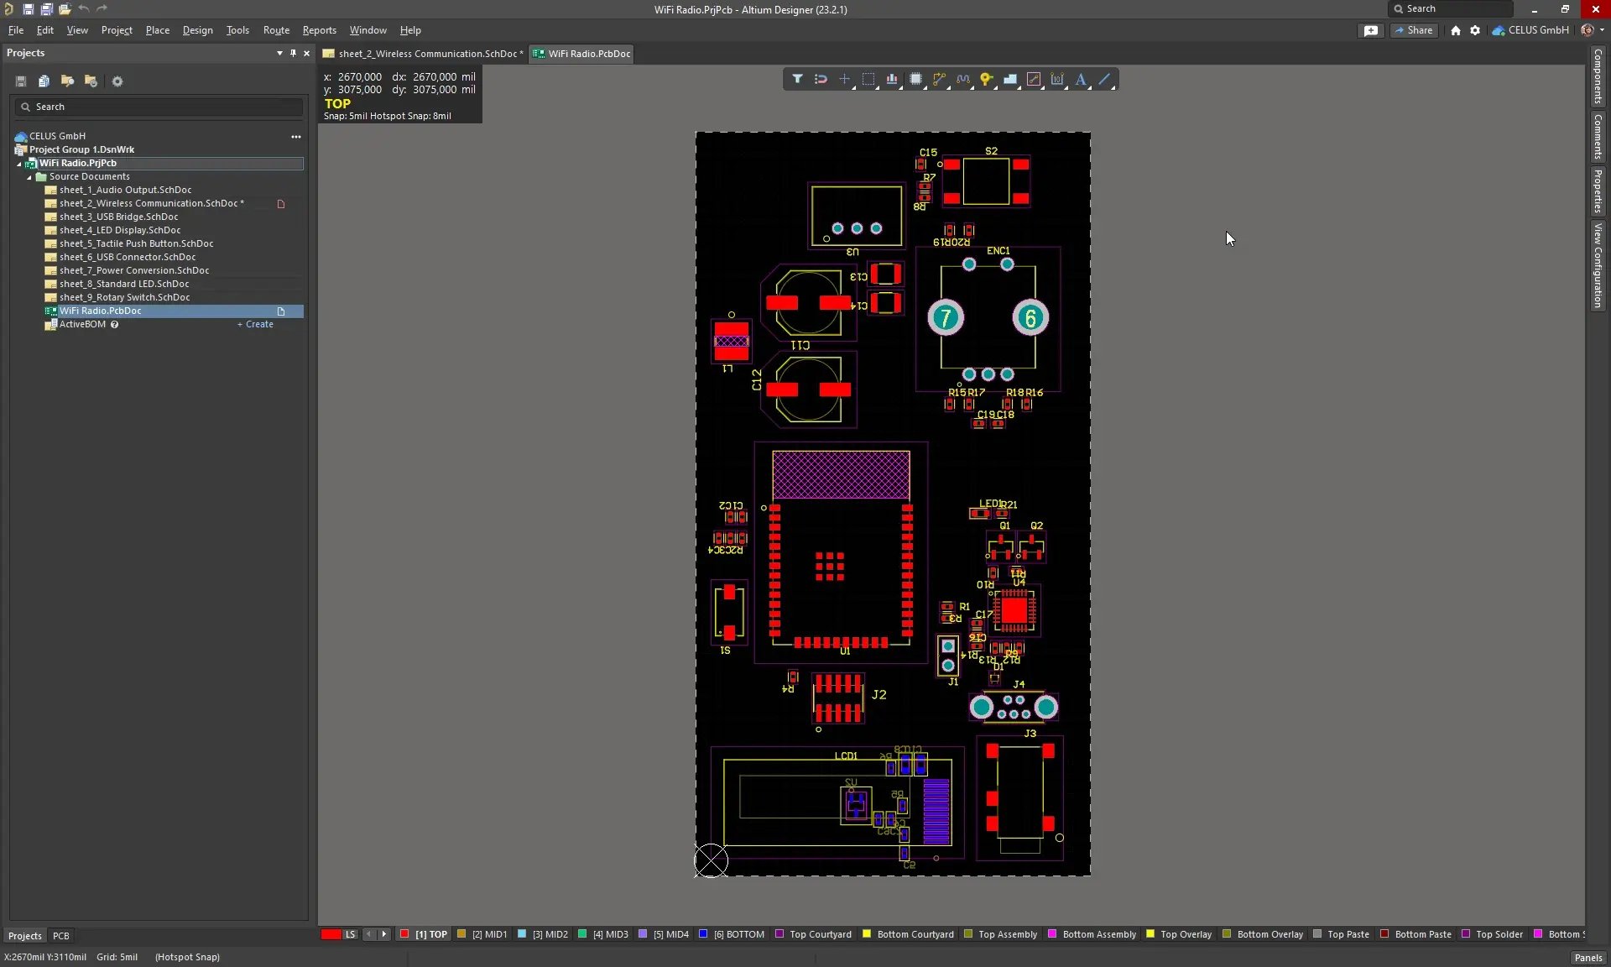Pin the Projects panel
Screen dimensions: 1611x967
pyautogui.click(x=293, y=53)
